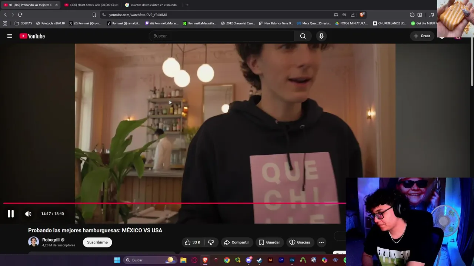Open Paletools v26.0.10 bookmark
The height and width of the screenshot is (266, 474).
tap(50, 23)
